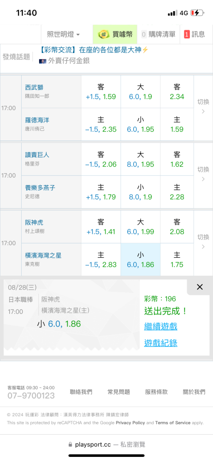Image resolution: width=213 pixels, height=461 pixels.
Task: Expand 切換 for the 讀賣巨人 game
Action: point(203,174)
